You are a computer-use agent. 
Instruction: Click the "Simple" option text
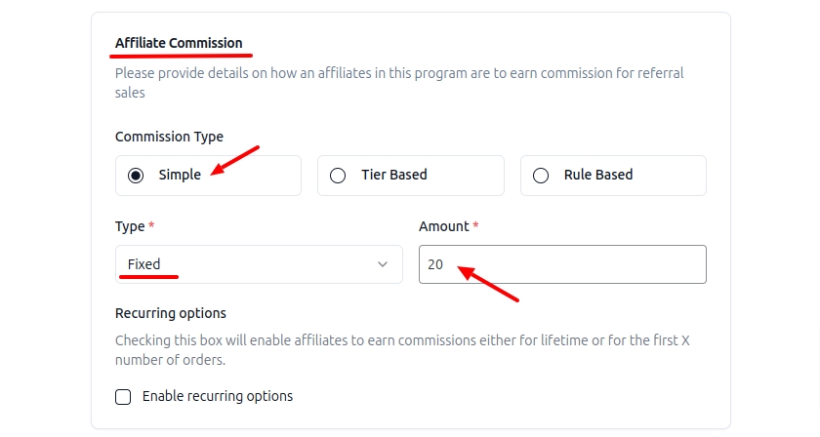click(180, 176)
